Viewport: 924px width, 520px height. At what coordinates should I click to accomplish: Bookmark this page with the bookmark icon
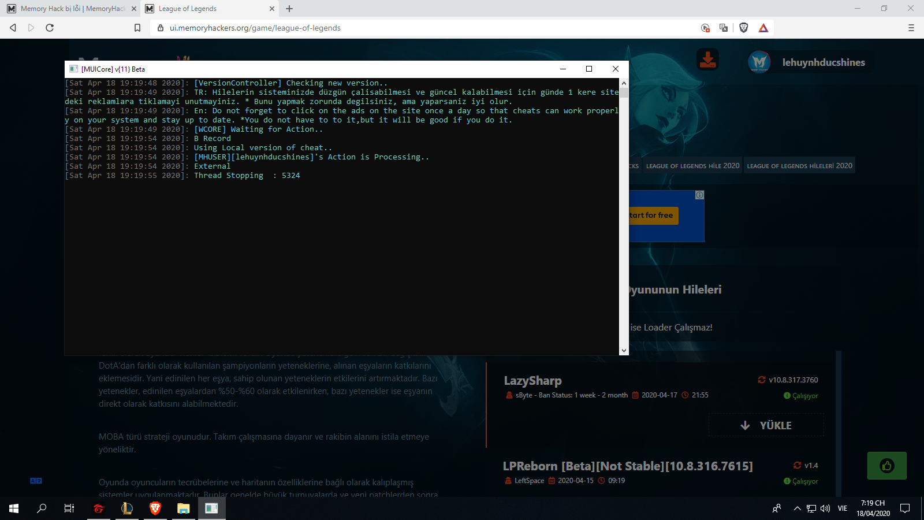[x=137, y=28]
